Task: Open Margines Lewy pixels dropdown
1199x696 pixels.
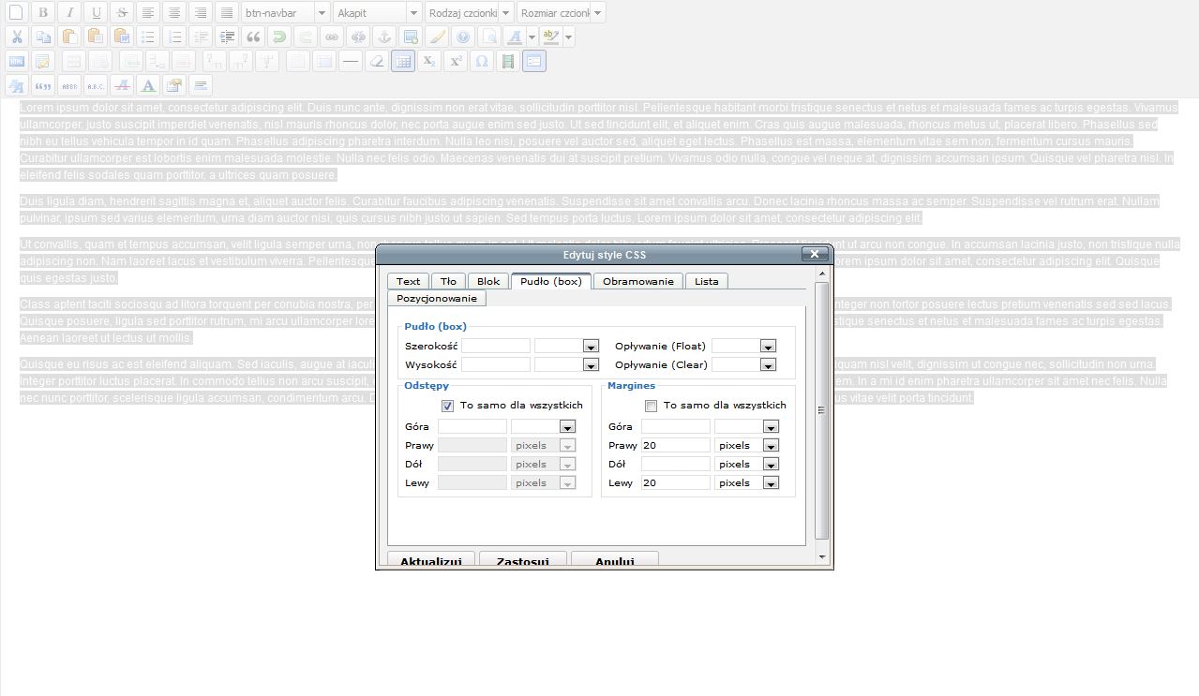Action: coord(771,482)
